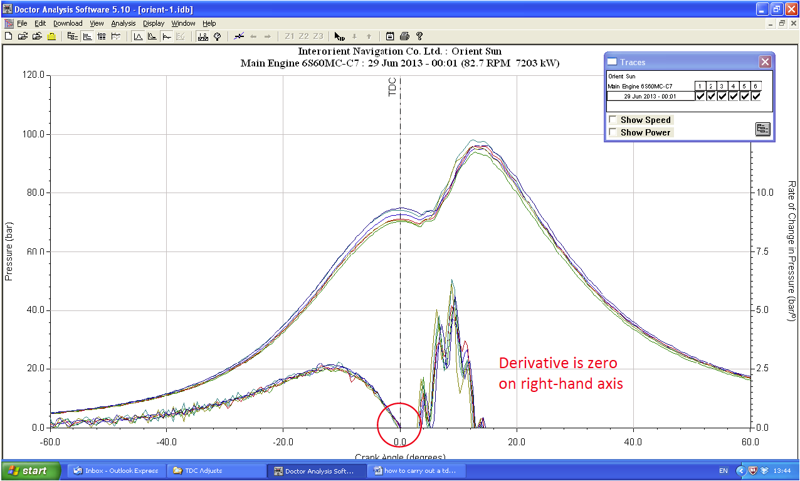Enable the Show Power checkbox
Viewport: 800px width, 481px height.
[613, 132]
